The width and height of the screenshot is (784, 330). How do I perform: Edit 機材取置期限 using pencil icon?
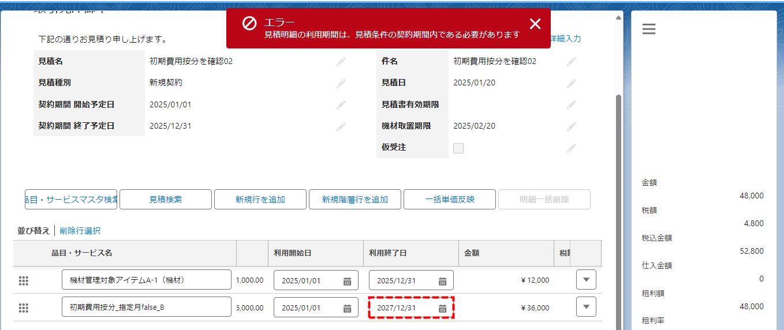[572, 126]
